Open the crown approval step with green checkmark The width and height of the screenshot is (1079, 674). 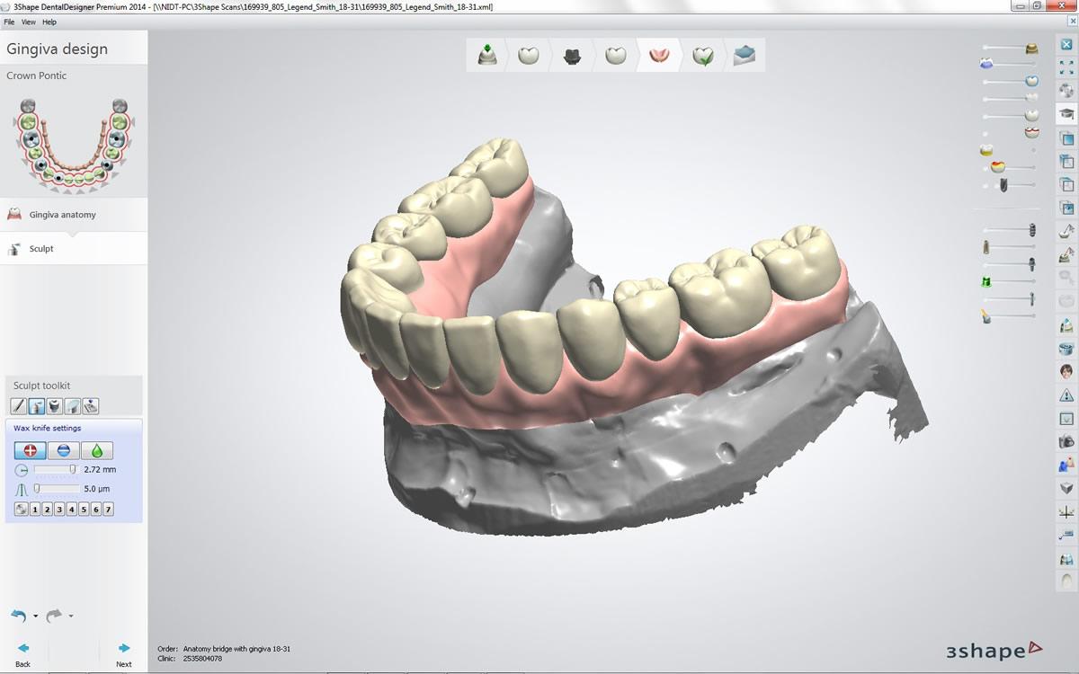point(702,55)
